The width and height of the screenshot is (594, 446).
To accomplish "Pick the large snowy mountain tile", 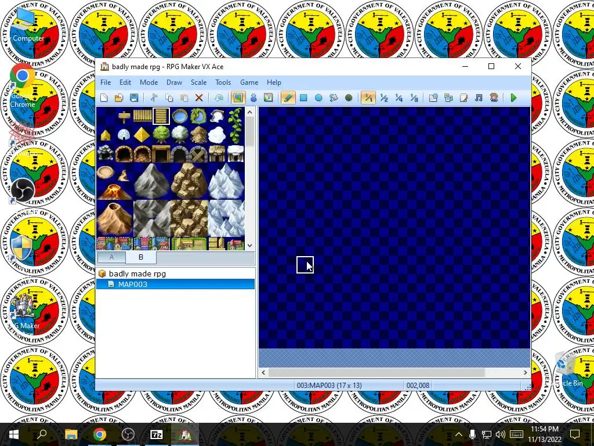I will pos(226,181).
